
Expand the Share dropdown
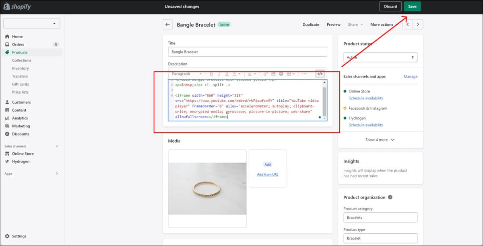coord(355,25)
